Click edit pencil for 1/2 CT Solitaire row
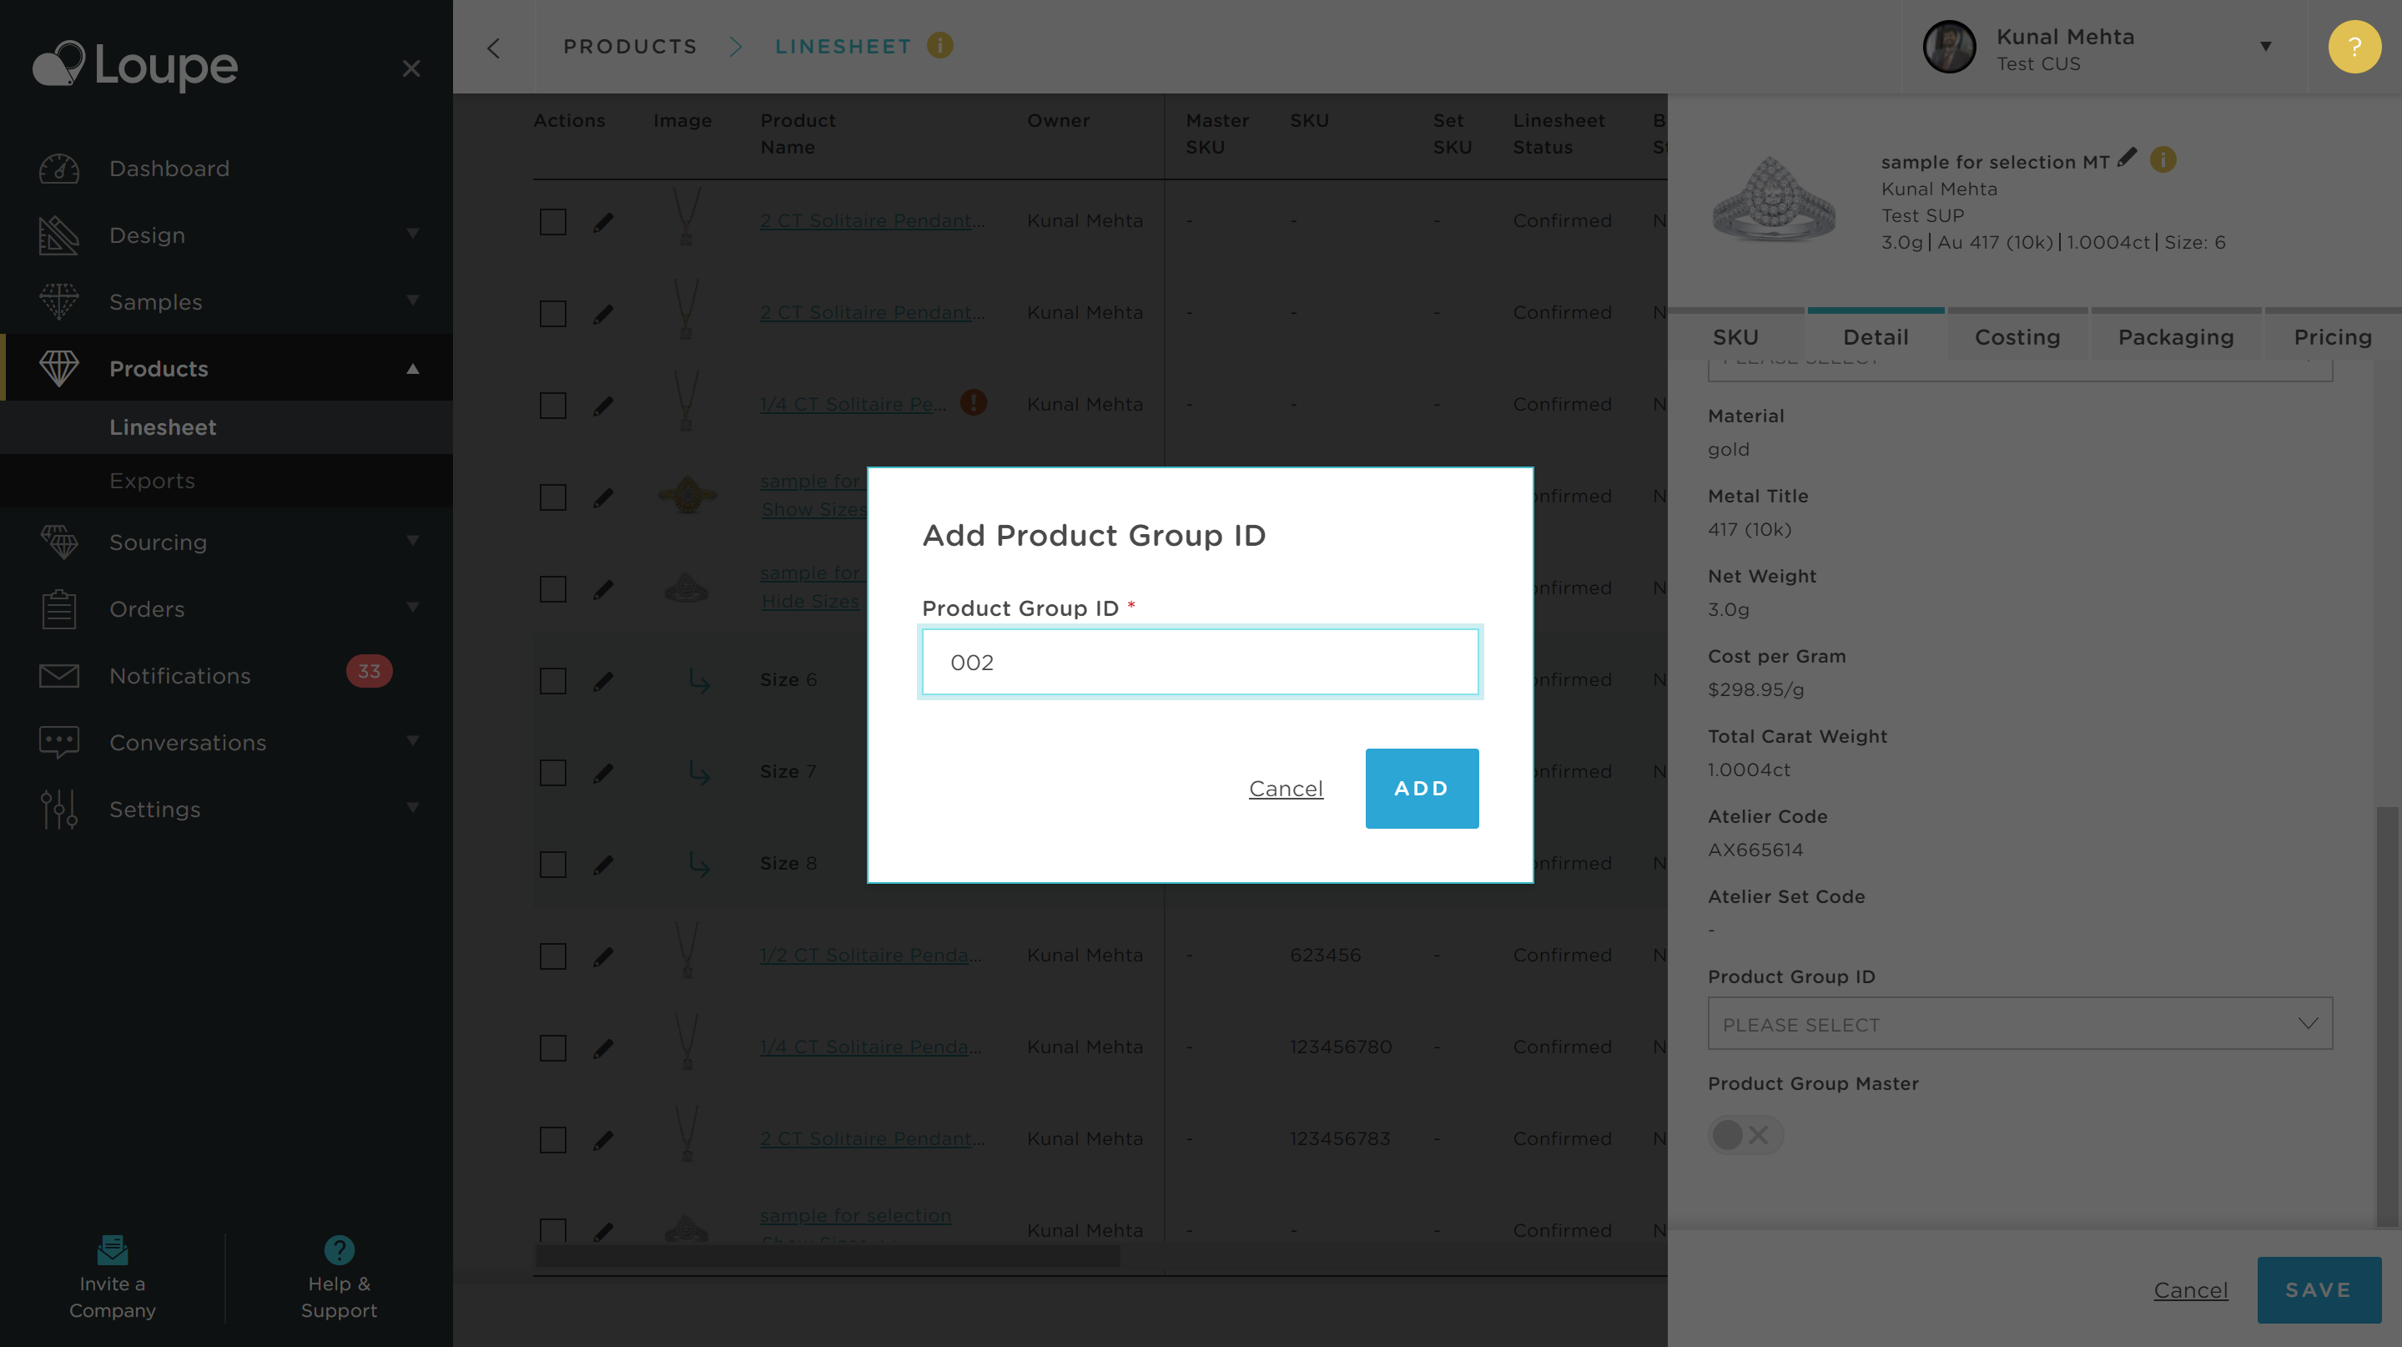This screenshot has height=1347, width=2402. click(x=603, y=956)
